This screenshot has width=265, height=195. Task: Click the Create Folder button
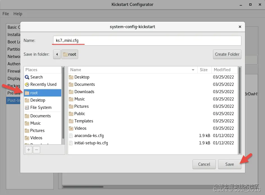pos(227,54)
